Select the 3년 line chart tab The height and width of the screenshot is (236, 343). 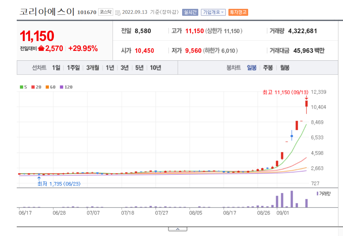coord(124,68)
